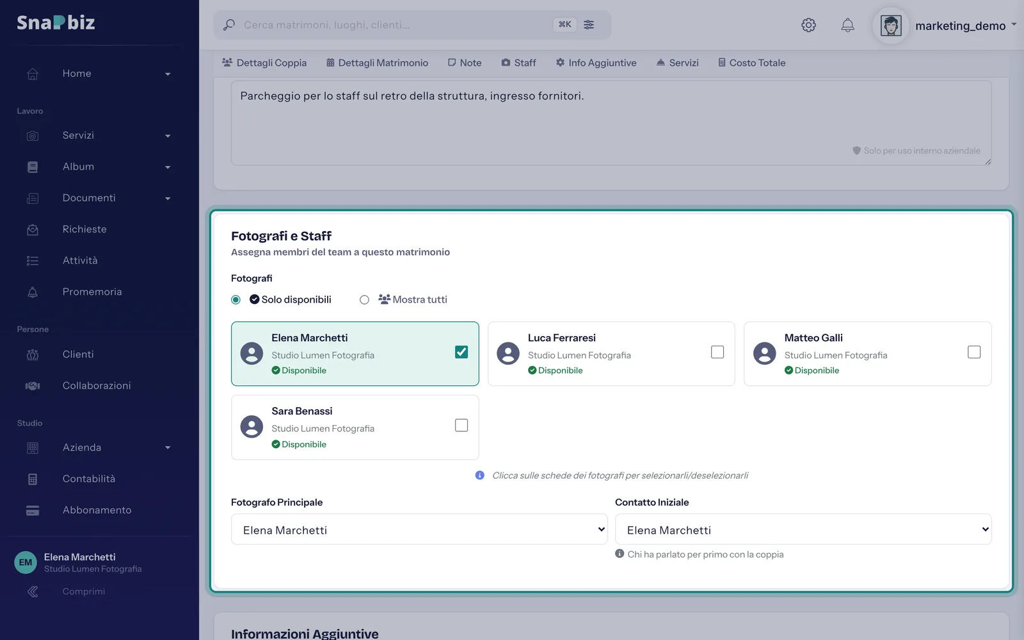Click the Collaborazioni handshake icon
Viewport: 1024px width, 640px height.
coord(33,386)
